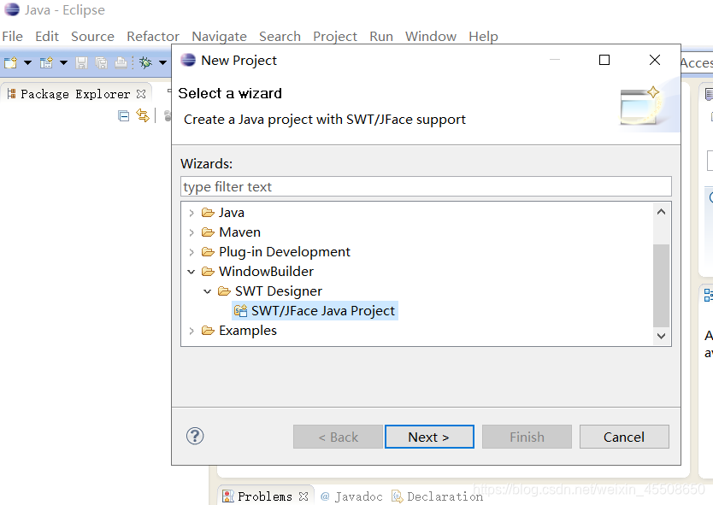Open the File menu
Screen dimensions: 713x505
click(12, 37)
